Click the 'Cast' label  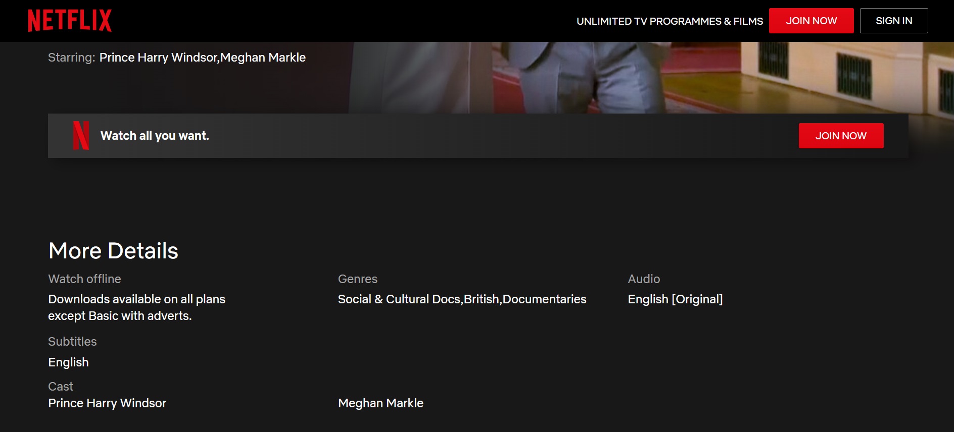coord(61,387)
